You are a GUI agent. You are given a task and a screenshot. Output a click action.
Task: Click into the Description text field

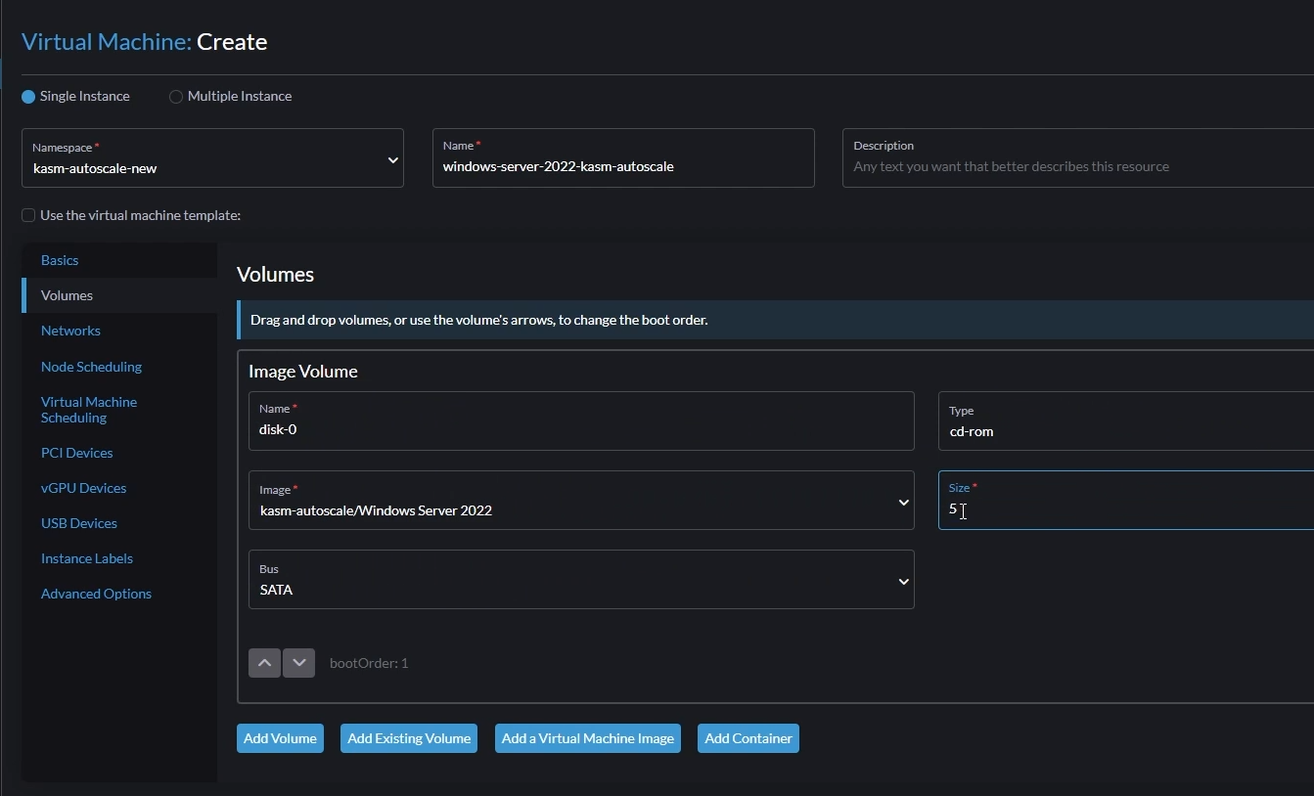[x=1076, y=166]
